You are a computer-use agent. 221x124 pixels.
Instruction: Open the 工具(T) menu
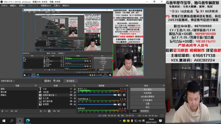tap(57, 6)
